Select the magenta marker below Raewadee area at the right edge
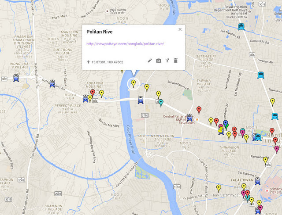Screen dimensions: 282x215 click(x=277, y=150)
